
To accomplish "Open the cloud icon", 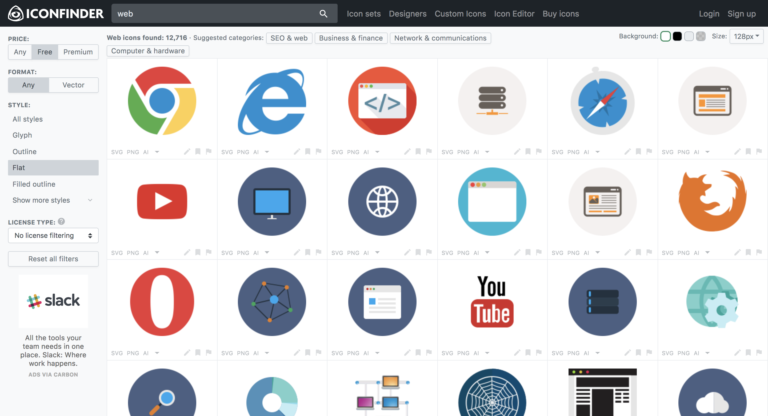I will click(x=713, y=392).
